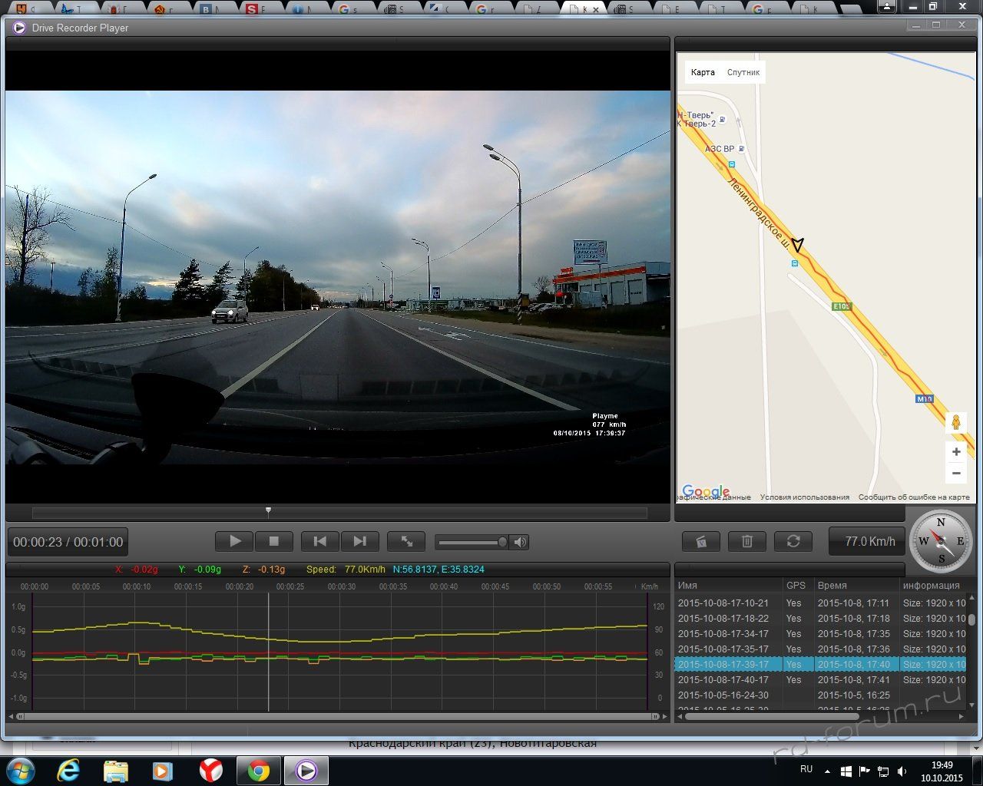
Task: Zoom in on the map
Action: (x=956, y=451)
